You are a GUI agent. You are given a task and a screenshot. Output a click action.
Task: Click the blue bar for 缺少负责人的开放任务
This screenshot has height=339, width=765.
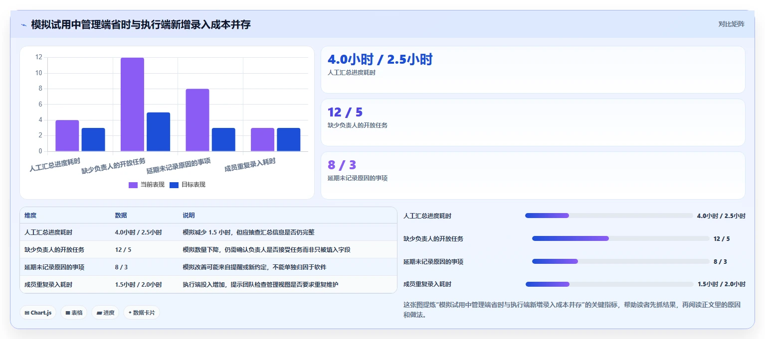pyautogui.click(x=159, y=132)
